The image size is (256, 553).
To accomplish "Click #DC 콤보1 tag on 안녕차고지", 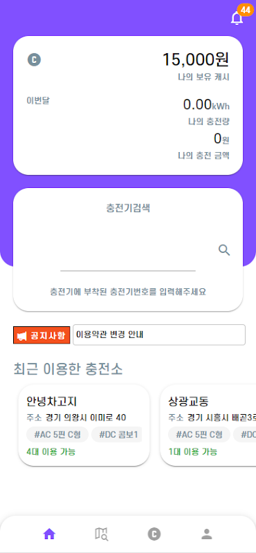I will tap(116, 435).
